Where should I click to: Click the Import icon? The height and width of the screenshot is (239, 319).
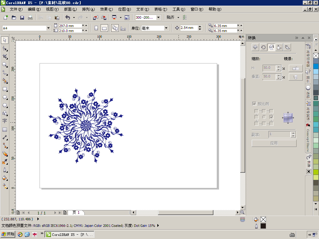95,17
